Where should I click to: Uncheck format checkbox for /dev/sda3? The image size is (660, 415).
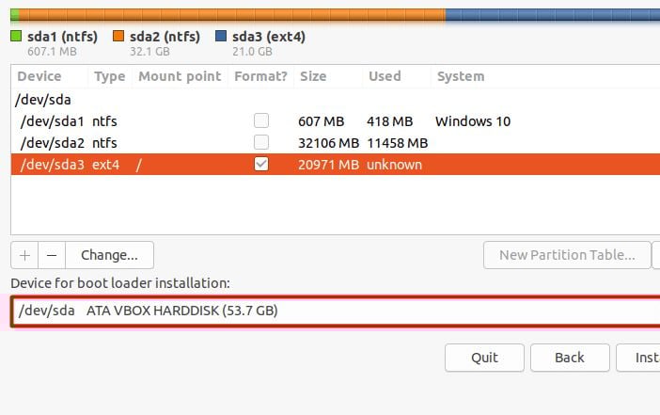coord(261,164)
